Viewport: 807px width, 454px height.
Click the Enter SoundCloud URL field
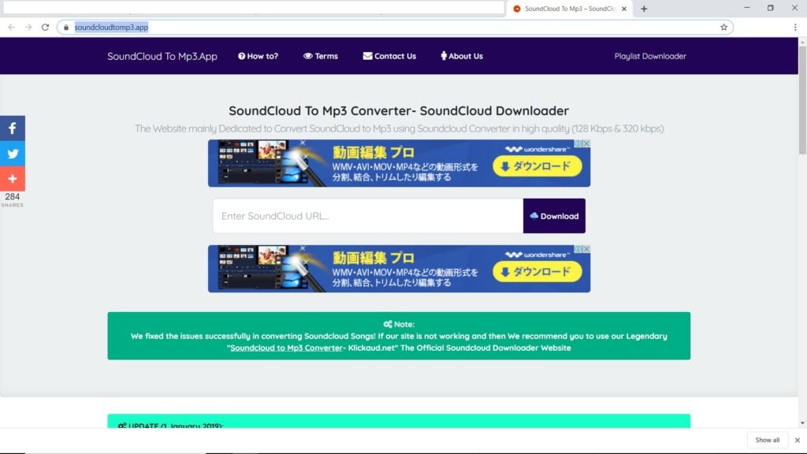tap(368, 216)
